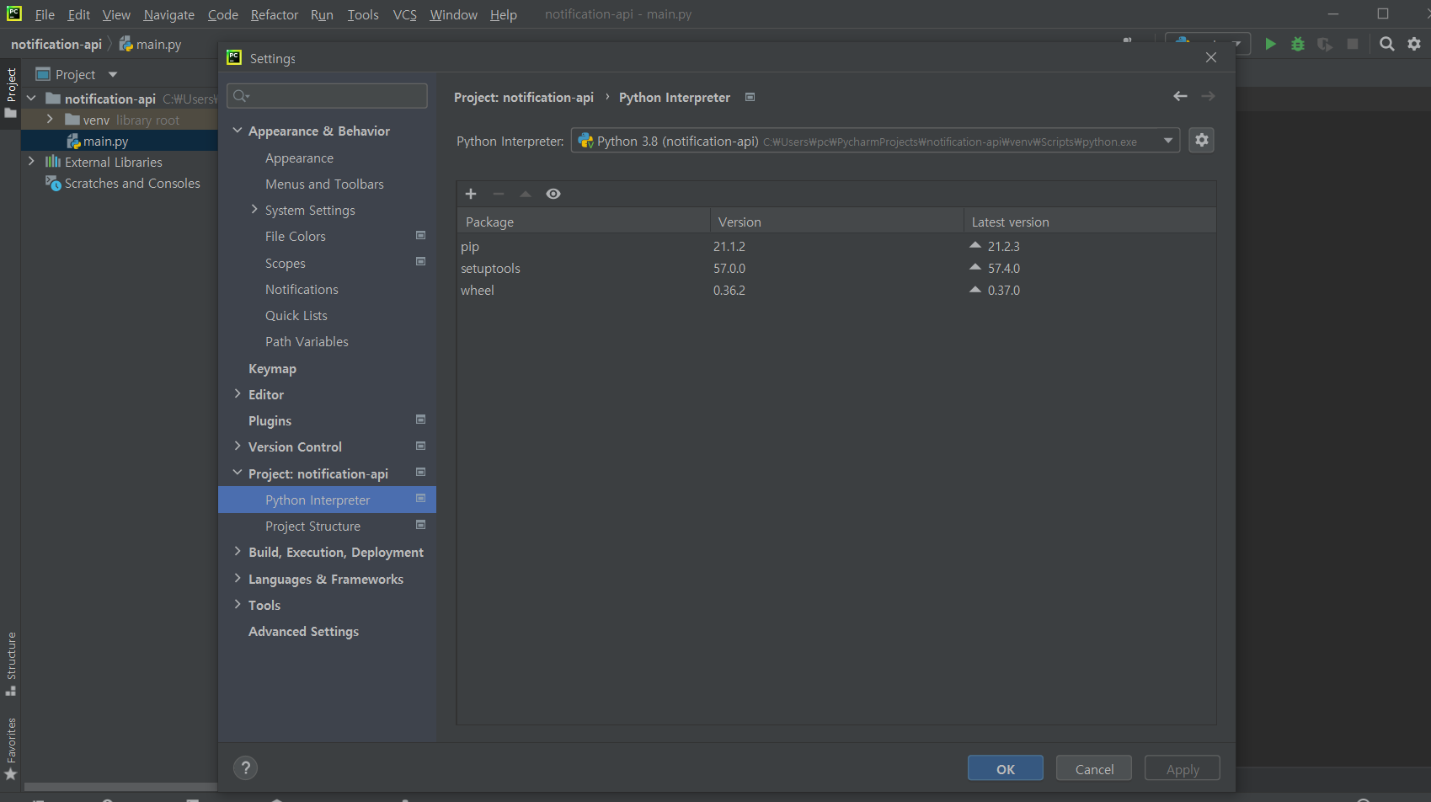
Task: Open the Edit menu
Action: pos(79,14)
